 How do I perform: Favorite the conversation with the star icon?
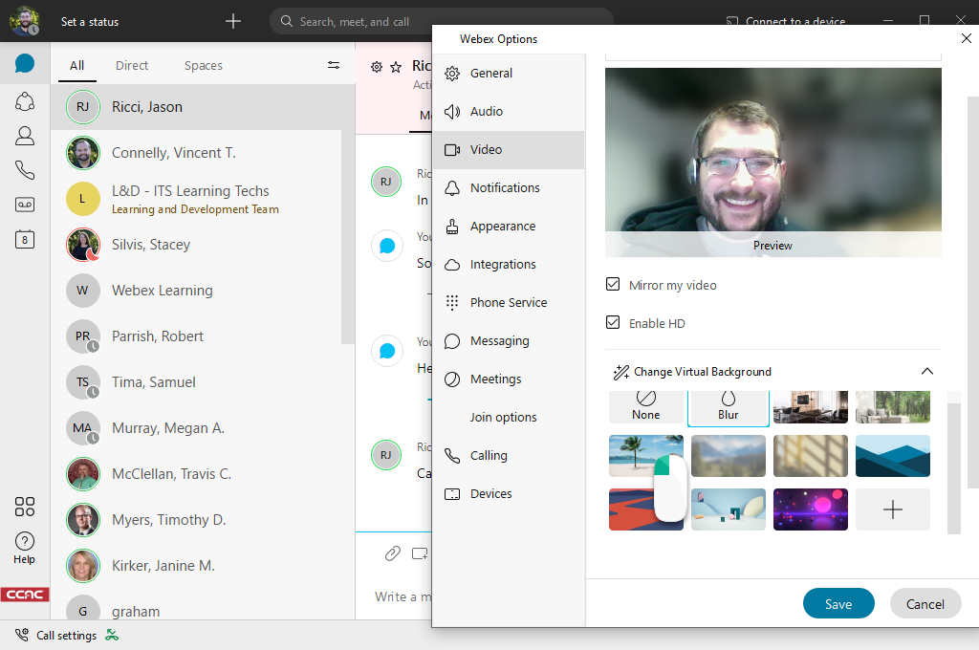click(396, 67)
